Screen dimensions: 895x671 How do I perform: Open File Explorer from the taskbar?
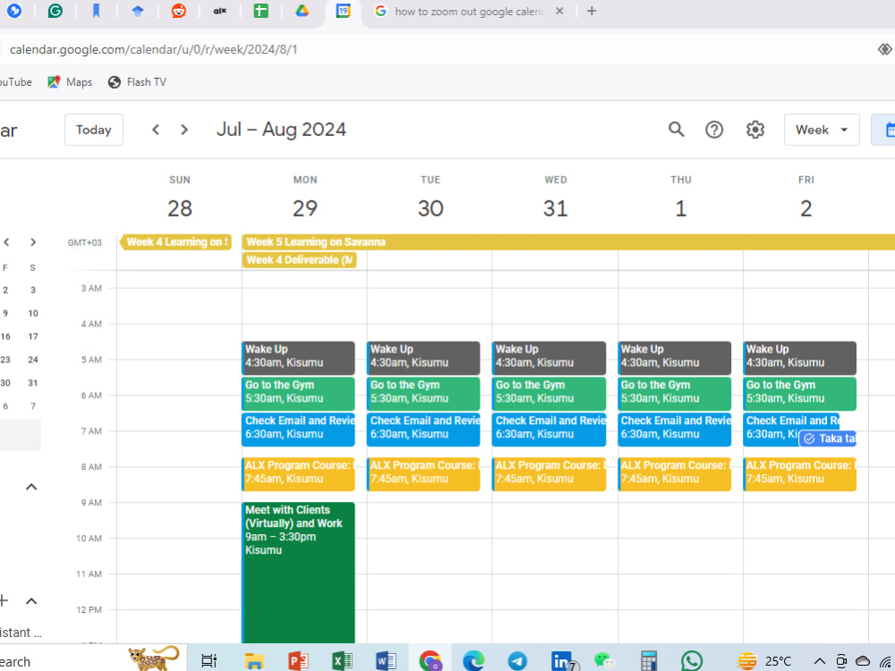pyautogui.click(x=254, y=661)
